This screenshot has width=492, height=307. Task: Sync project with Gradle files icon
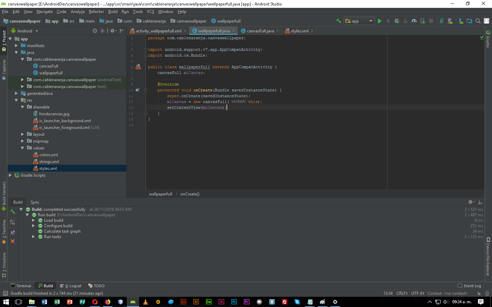click(441, 21)
